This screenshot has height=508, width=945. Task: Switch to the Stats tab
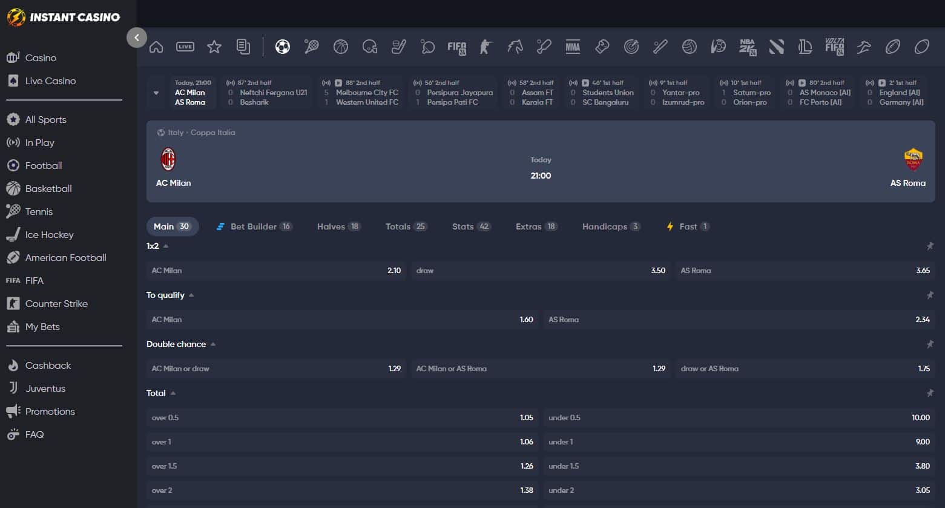(472, 226)
